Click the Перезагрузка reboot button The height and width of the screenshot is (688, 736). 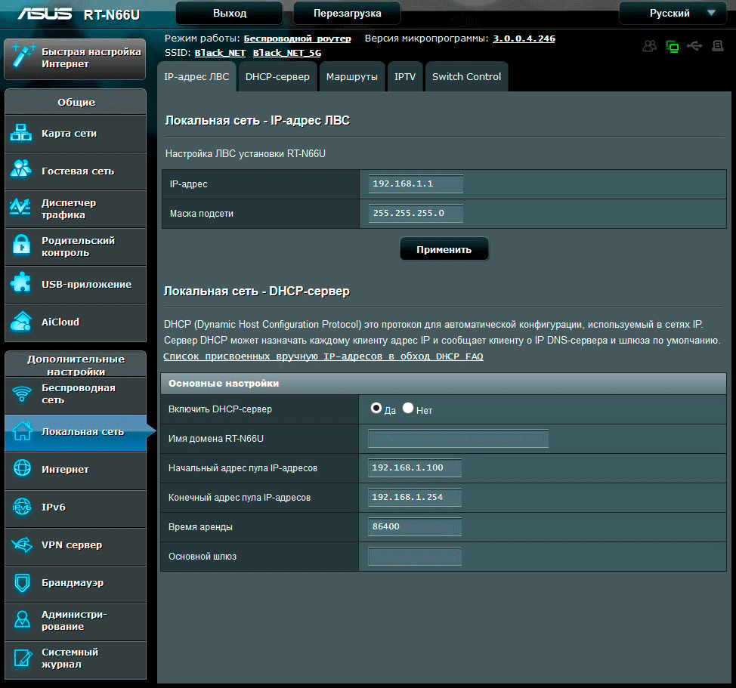348,13
